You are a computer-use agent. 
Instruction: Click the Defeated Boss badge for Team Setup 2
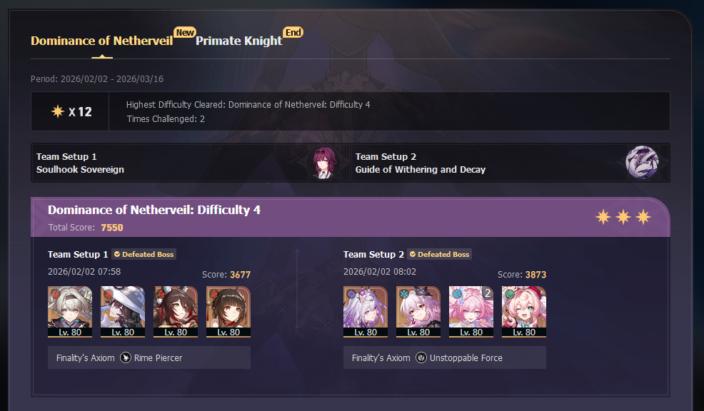tap(439, 255)
